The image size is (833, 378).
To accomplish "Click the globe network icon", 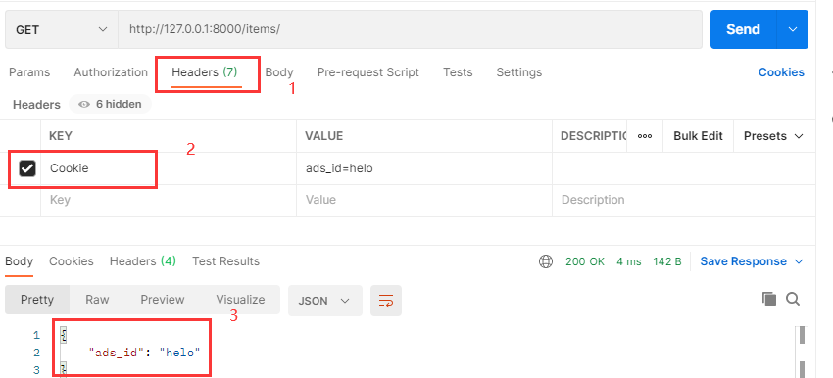I will click(x=546, y=261).
